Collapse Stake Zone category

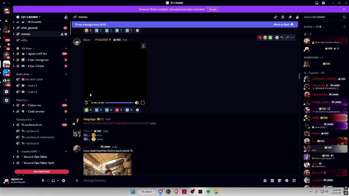coord(24,74)
